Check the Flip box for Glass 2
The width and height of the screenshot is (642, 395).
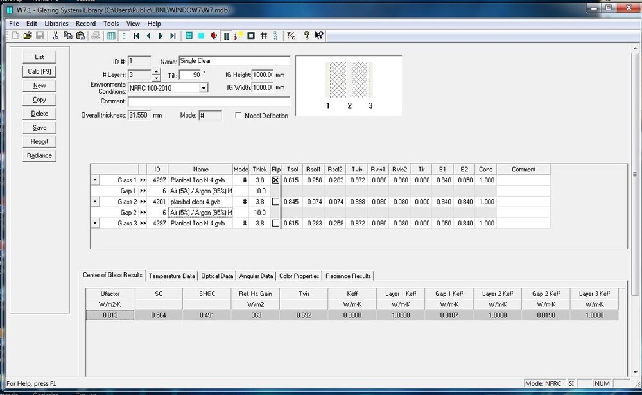(276, 202)
